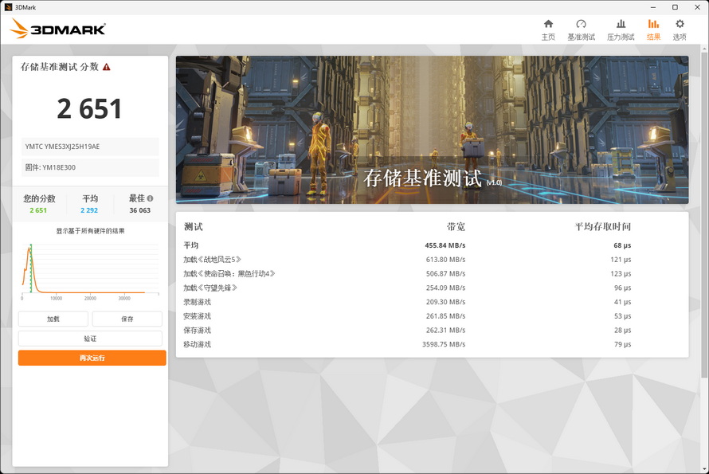This screenshot has height=474, width=709.
Task: Click the 3DMark logo in header
Action: click(x=57, y=29)
